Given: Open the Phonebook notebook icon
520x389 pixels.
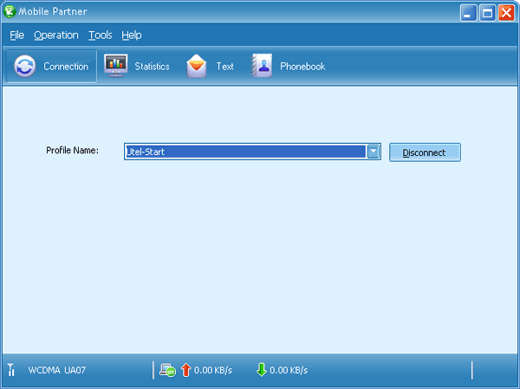Looking at the screenshot, I should [x=262, y=66].
